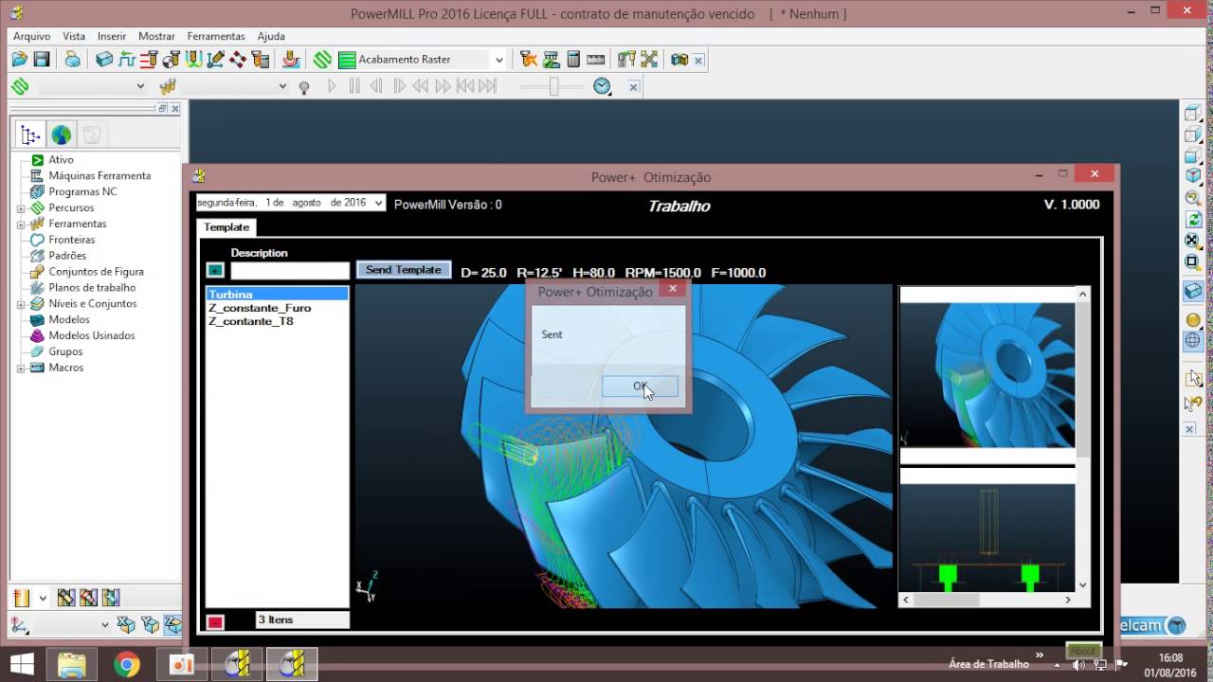1213x682 pixels.
Task: Select Programas NC in the tree
Action: pos(82,191)
